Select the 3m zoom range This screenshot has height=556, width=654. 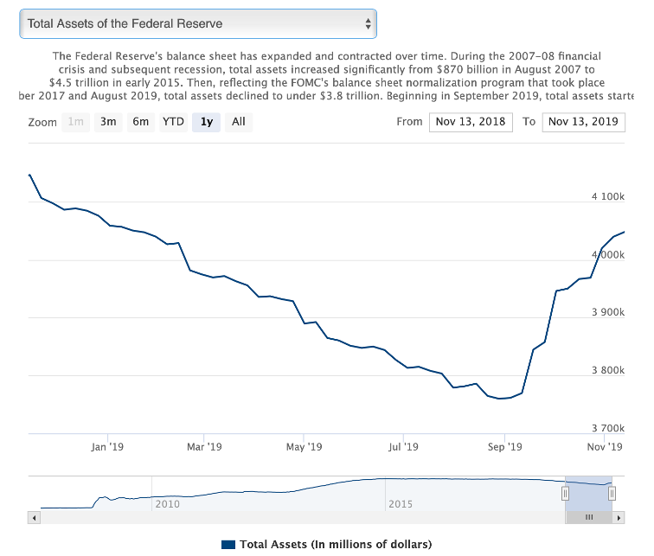pos(108,122)
